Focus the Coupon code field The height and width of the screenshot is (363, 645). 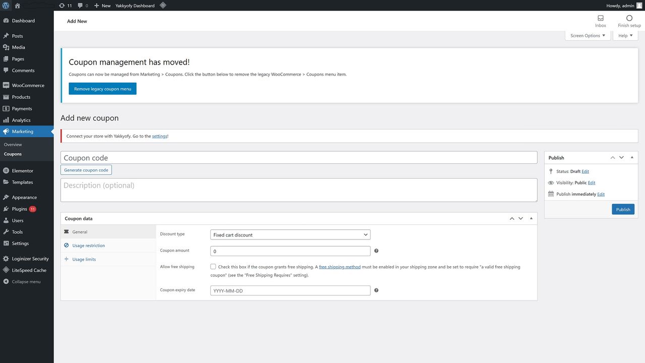click(x=299, y=157)
